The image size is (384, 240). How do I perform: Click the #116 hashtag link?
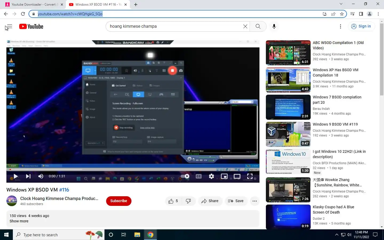click(64, 190)
